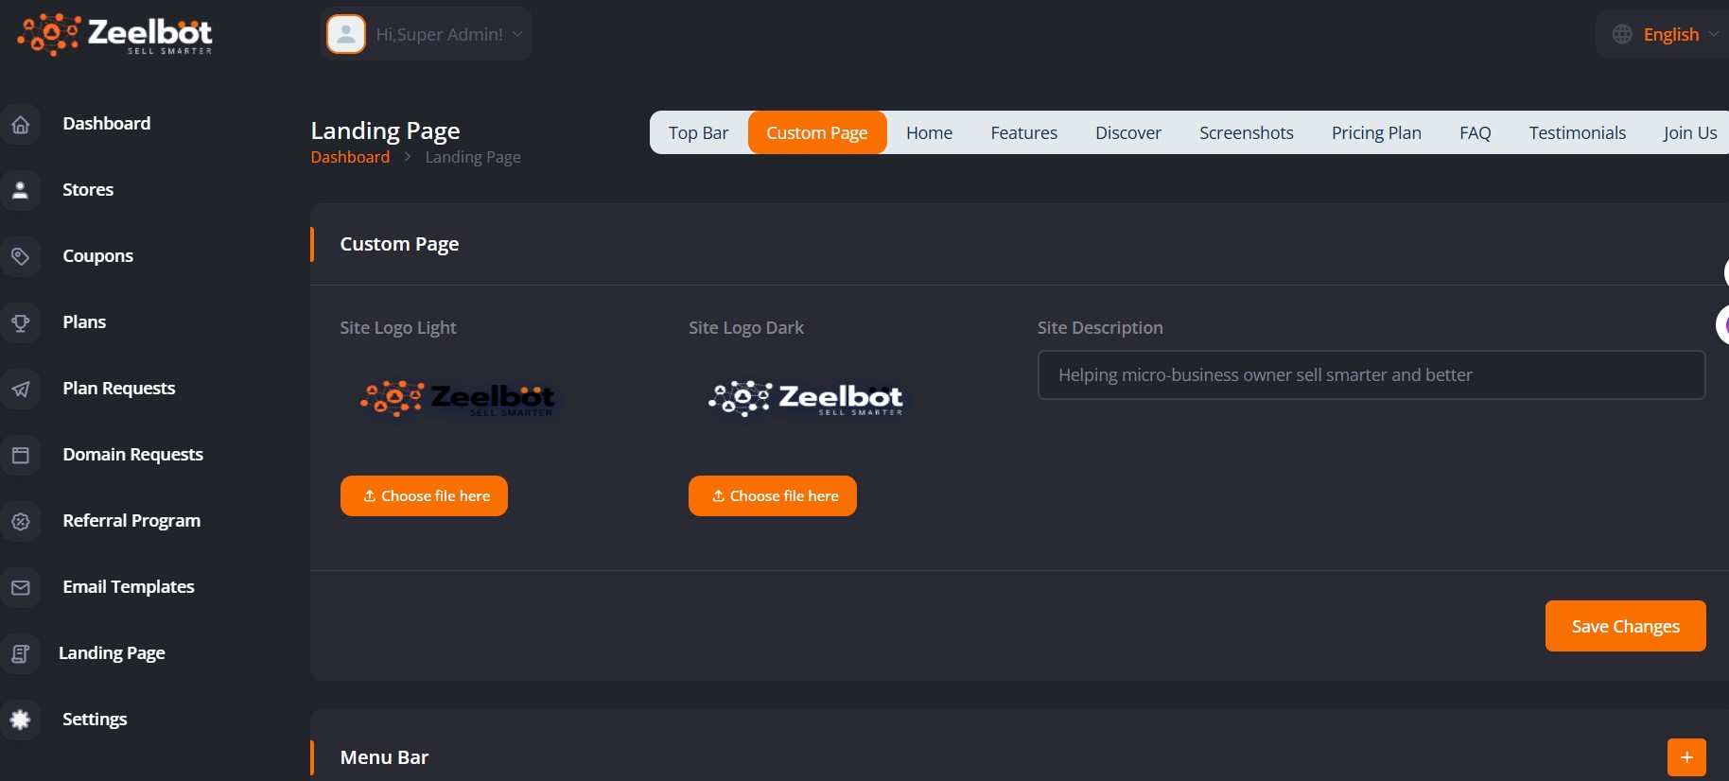Click the Settings gear icon
This screenshot has width=1729, height=781.
tap(21, 720)
